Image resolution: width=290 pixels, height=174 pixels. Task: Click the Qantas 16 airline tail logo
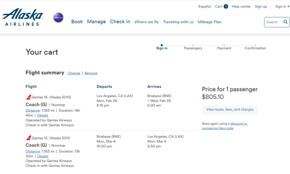pos(29,97)
